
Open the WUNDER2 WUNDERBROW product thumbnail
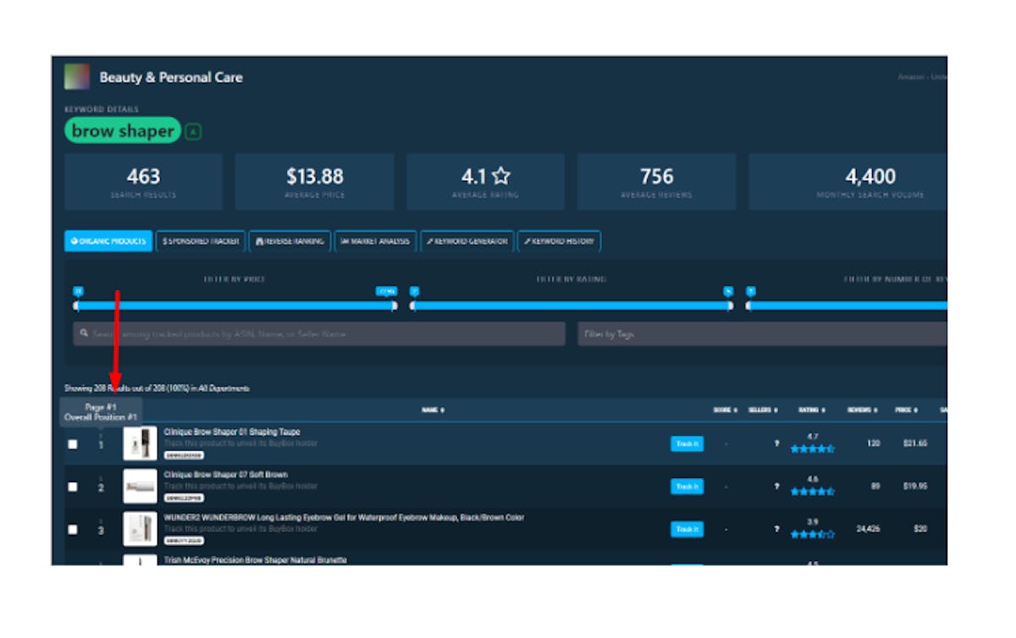[140, 528]
